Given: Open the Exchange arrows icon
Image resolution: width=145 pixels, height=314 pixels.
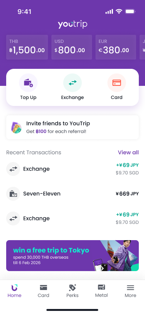Looking at the screenshot, I should pyautogui.click(x=73, y=83).
